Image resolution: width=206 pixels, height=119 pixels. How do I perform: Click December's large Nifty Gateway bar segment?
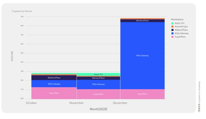point(142,56)
